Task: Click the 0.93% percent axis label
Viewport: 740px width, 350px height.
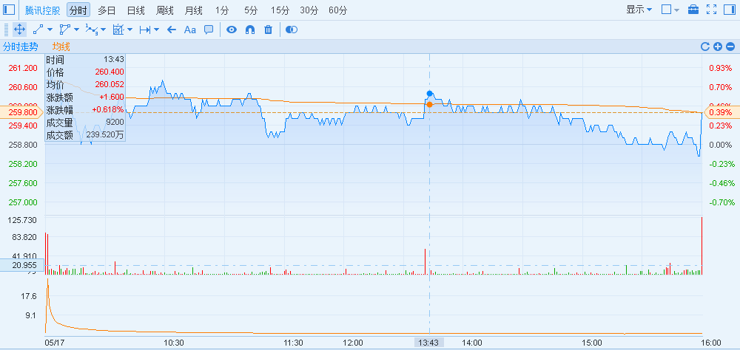Action: 720,69
